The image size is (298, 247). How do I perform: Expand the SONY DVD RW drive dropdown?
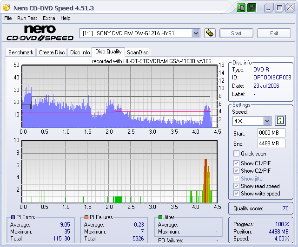(x=196, y=33)
